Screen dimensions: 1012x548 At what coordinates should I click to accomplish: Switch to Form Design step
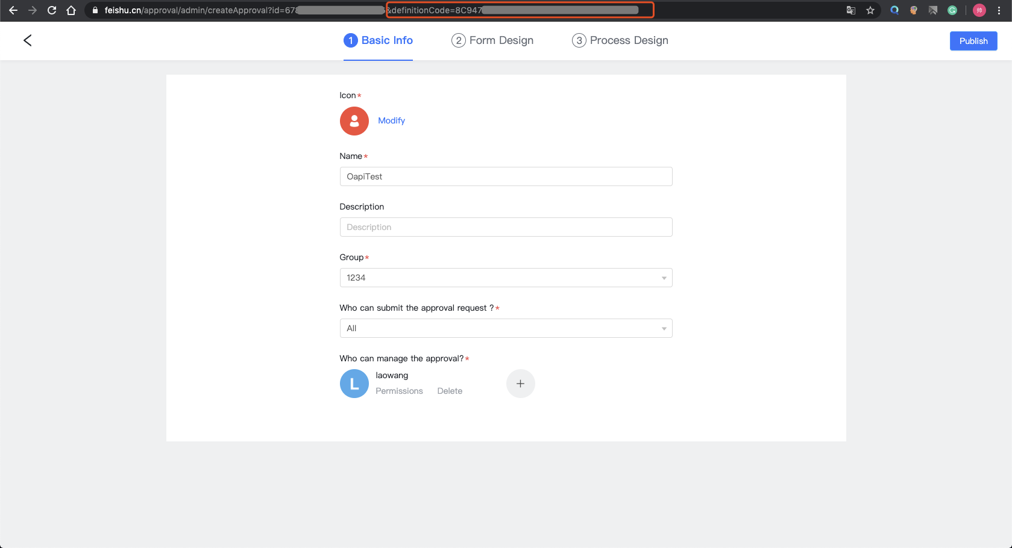(492, 40)
